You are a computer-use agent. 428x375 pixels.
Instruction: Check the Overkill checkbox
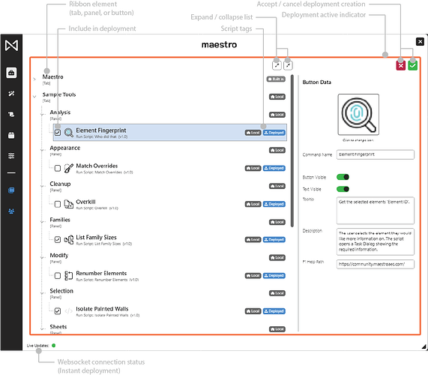pos(58,204)
